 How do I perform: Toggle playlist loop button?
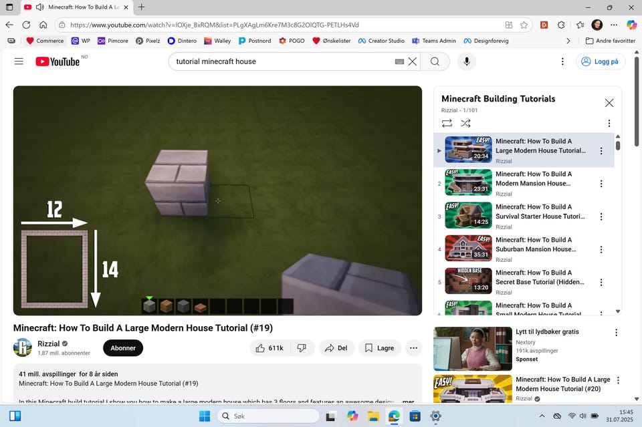[447, 123]
